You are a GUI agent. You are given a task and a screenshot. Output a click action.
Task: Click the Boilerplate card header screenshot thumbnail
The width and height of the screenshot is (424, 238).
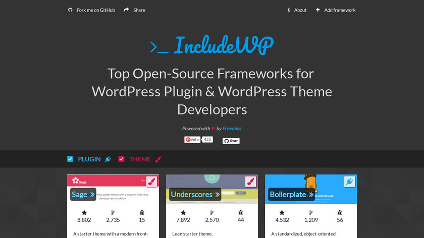[x=311, y=189]
